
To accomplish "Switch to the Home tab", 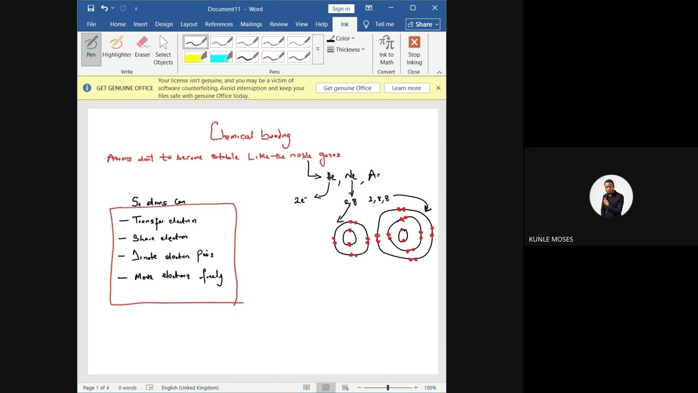I will click(x=118, y=24).
